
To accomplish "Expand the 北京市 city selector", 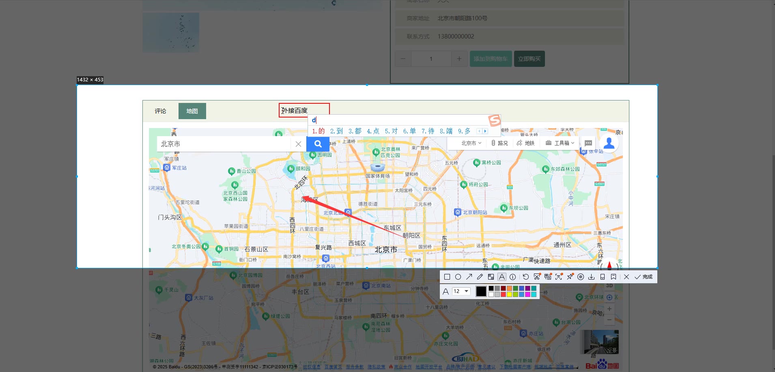I will 471,143.
